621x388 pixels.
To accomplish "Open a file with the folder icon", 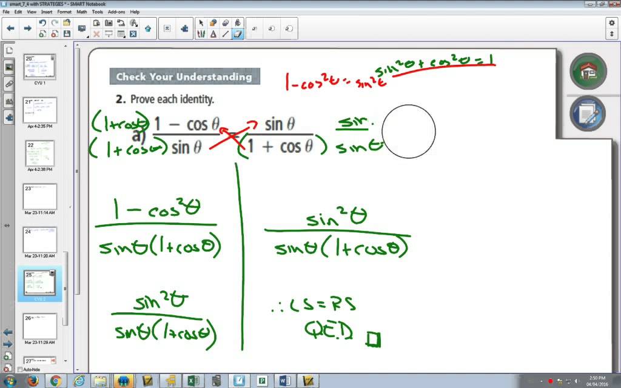I will coord(67,23).
